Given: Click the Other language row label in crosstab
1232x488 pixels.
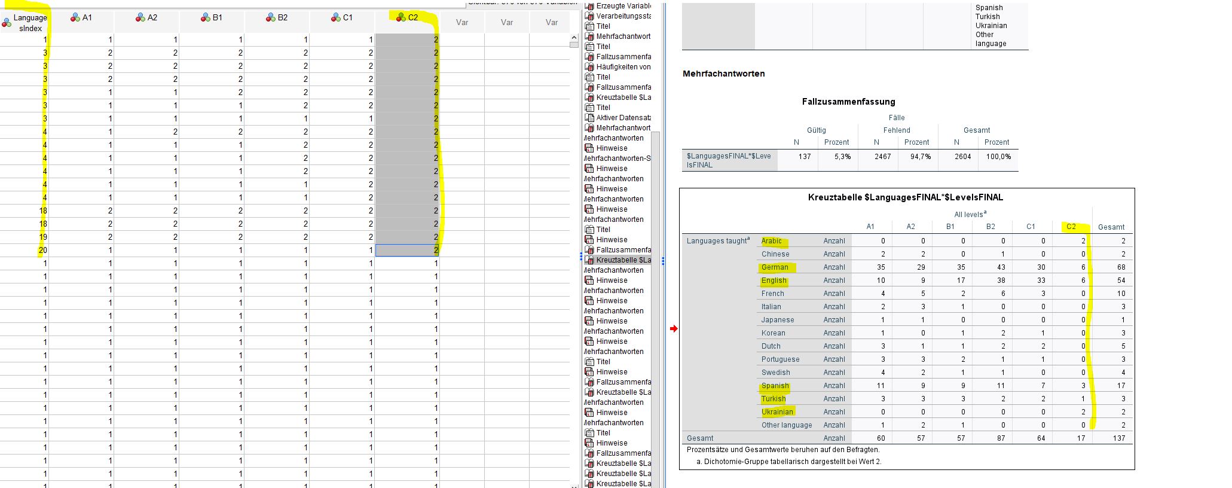Looking at the screenshot, I should [x=787, y=425].
